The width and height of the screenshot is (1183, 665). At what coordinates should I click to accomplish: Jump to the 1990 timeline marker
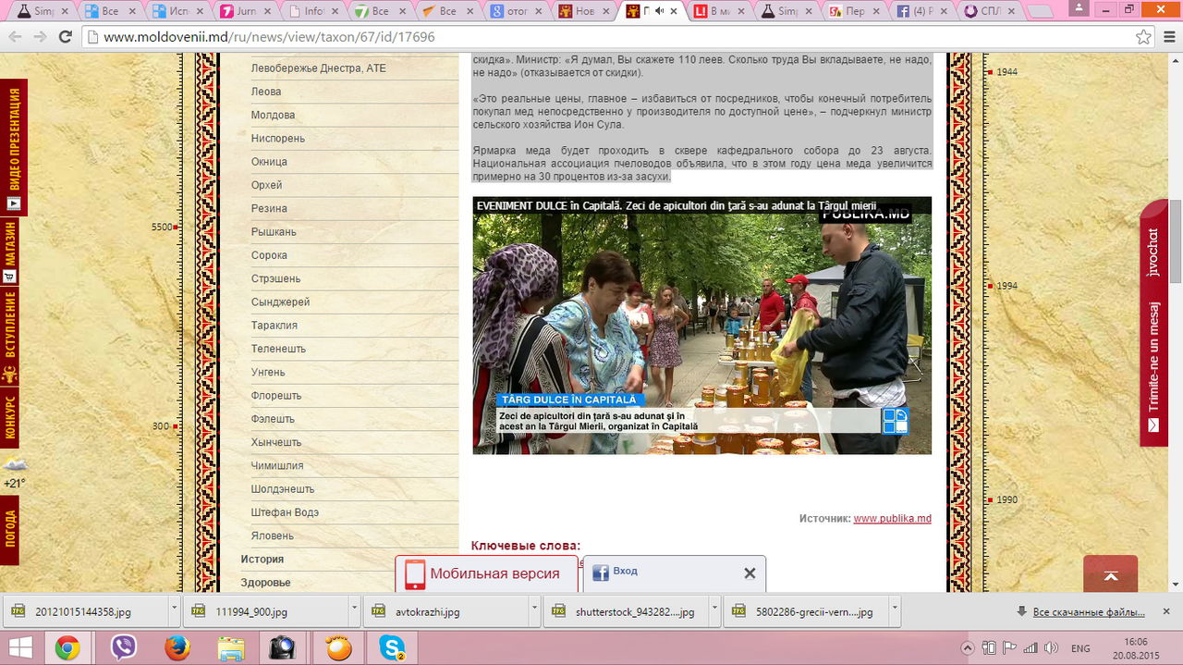coord(1006,499)
